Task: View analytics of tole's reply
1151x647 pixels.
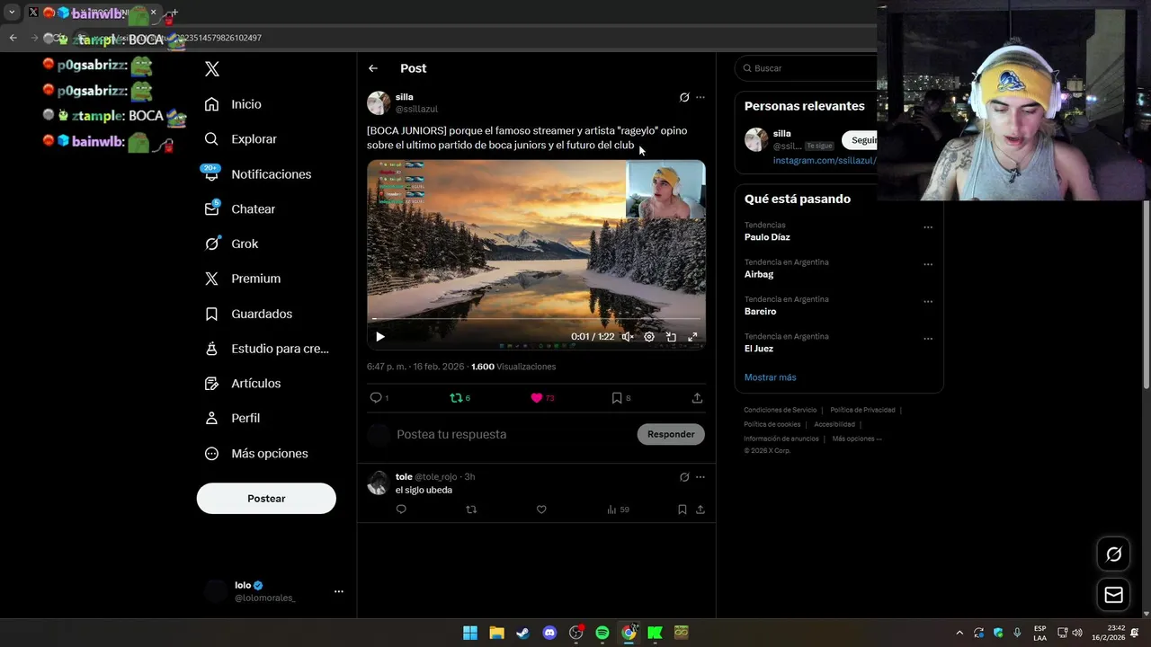Action: [x=618, y=510]
